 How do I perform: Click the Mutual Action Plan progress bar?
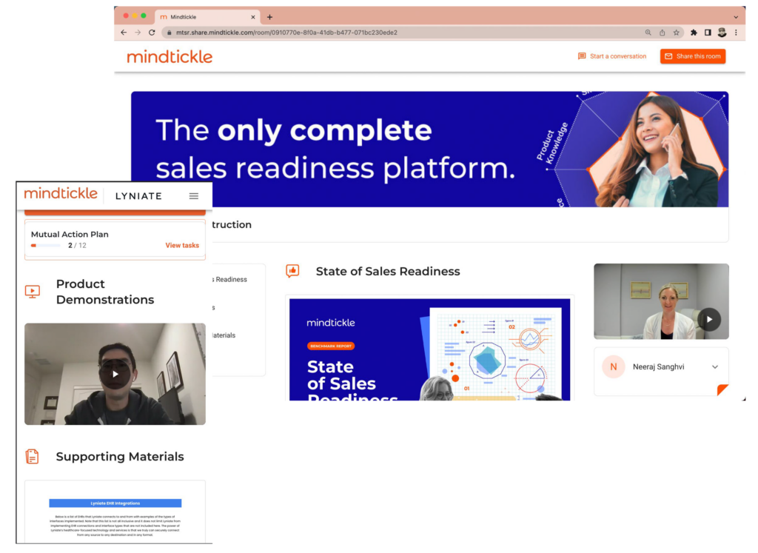point(45,246)
